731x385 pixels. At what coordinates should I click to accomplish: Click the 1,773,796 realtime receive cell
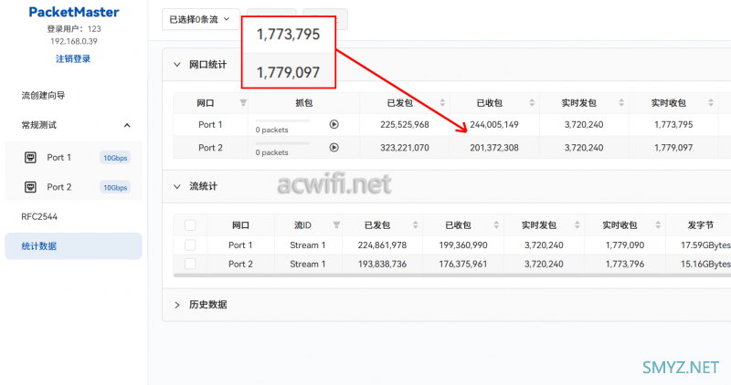click(625, 264)
